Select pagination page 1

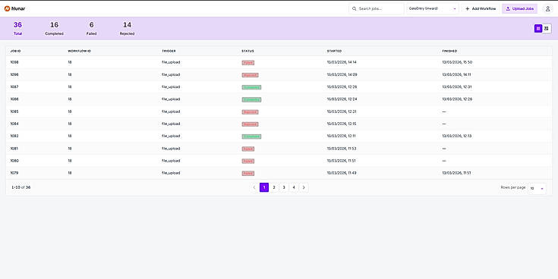pos(264,187)
